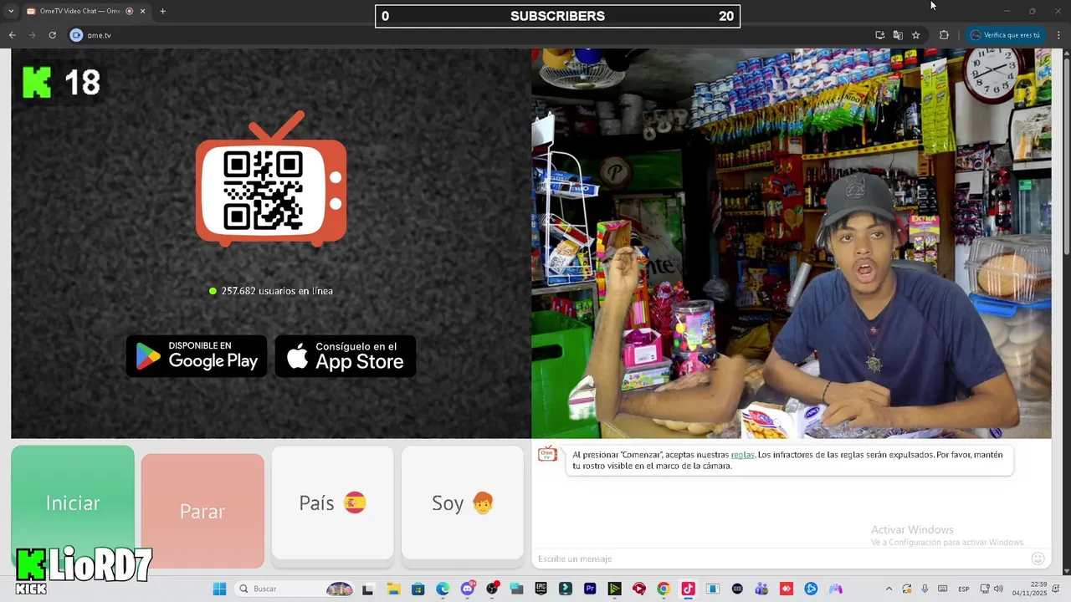Click the install app icon in address bar

click(x=879, y=35)
